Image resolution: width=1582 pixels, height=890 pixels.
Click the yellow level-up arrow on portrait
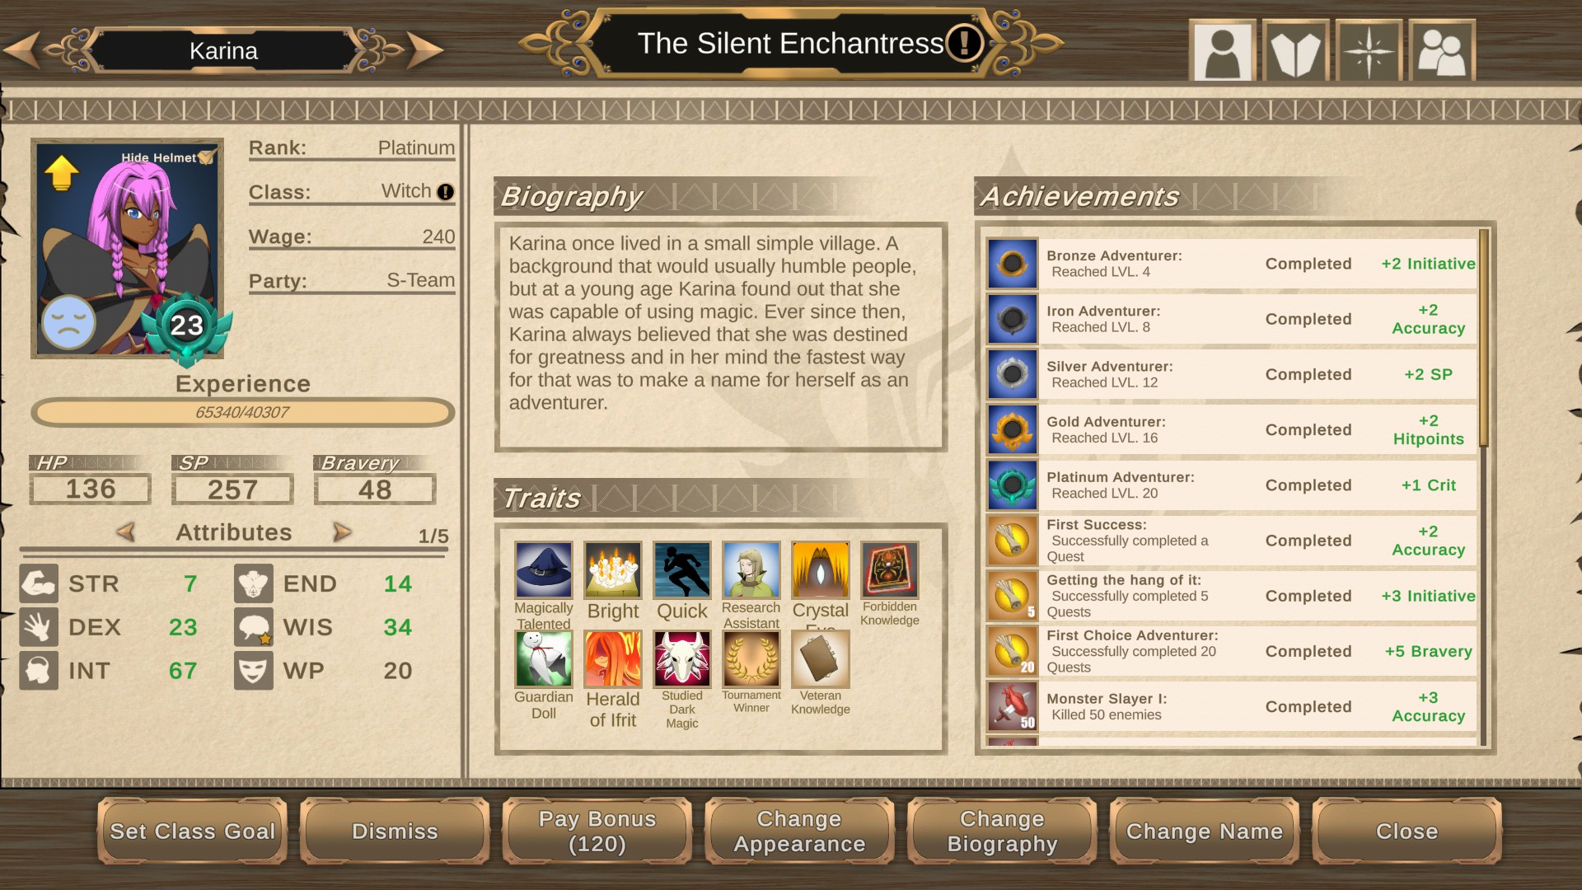(62, 173)
